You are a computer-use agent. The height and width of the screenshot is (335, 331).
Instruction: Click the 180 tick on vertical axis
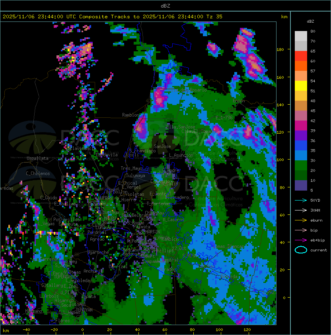coord(280,50)
